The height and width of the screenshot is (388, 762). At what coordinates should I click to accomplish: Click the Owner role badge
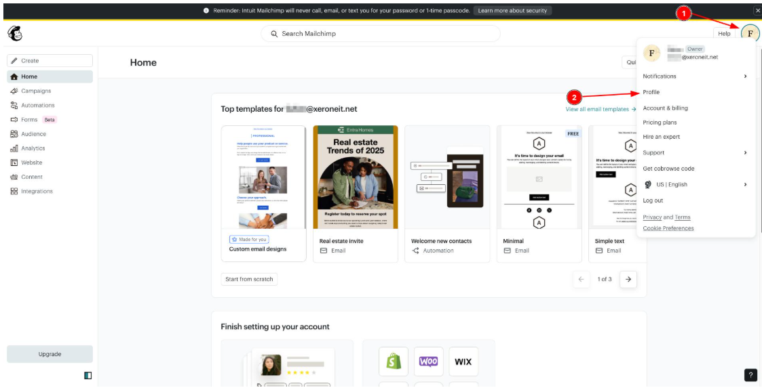coord(695,49)
